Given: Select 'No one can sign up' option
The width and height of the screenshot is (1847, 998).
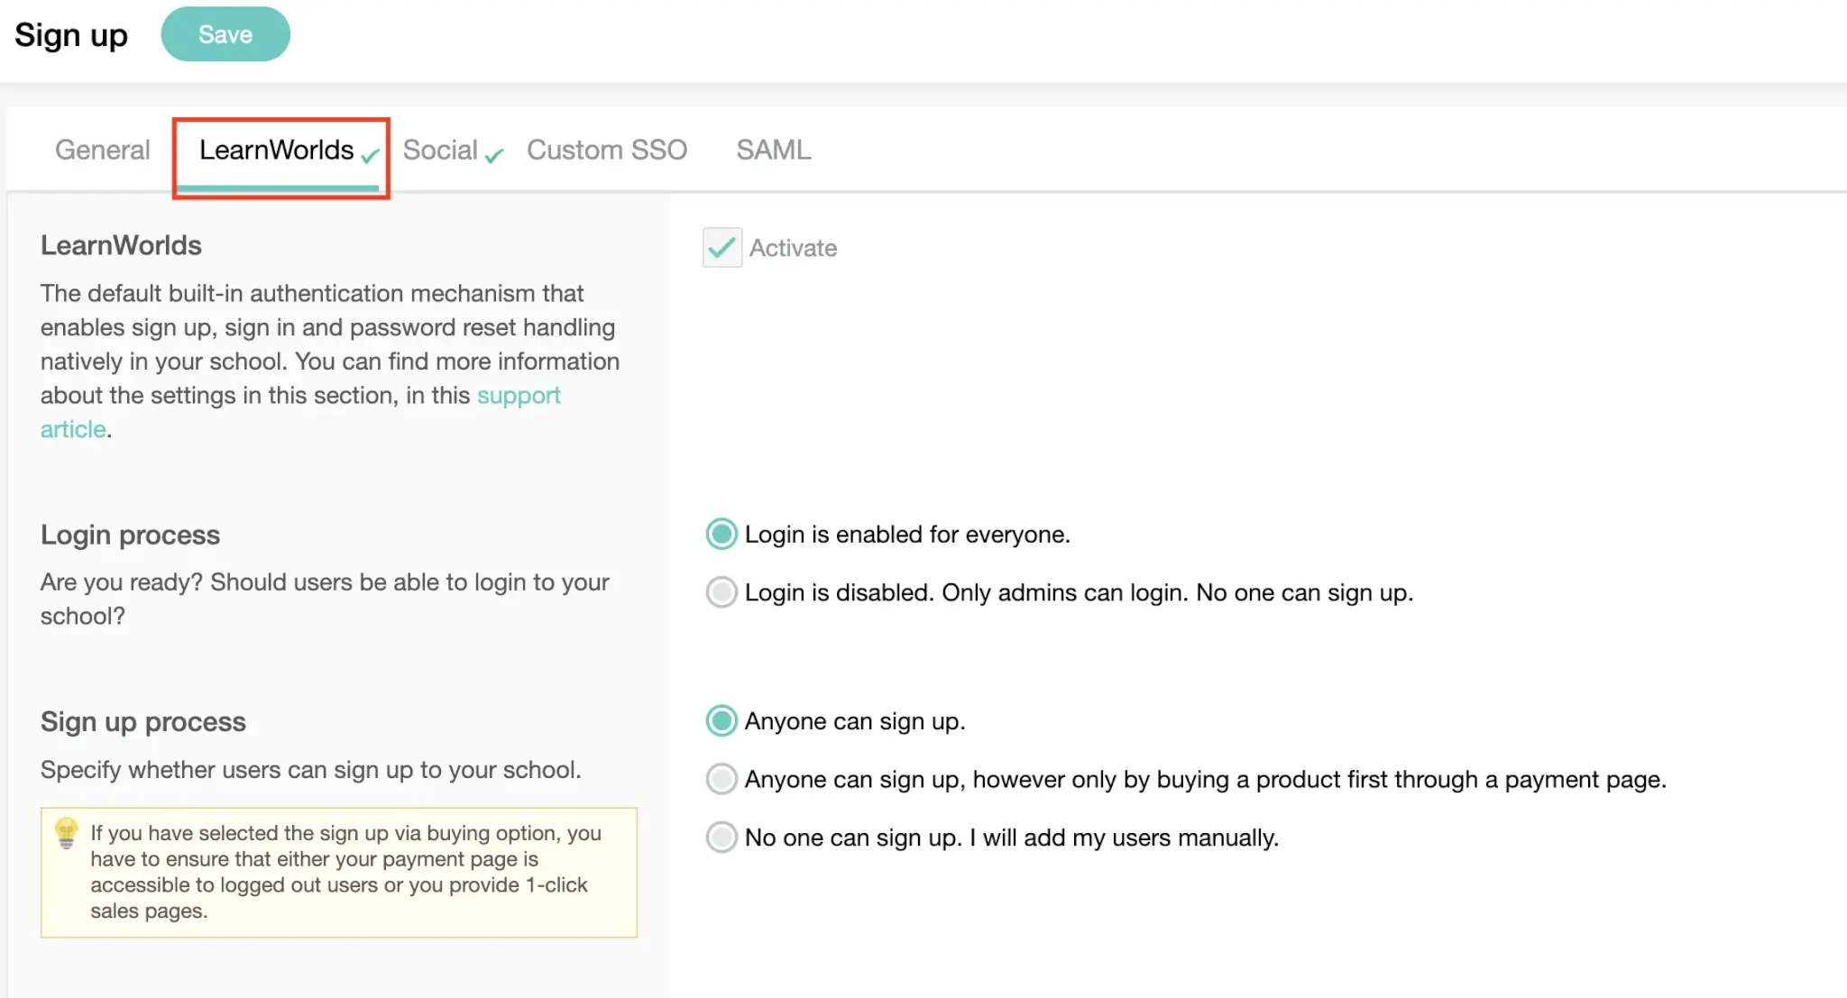Looking at the screenshot, I should coord(721,838).
